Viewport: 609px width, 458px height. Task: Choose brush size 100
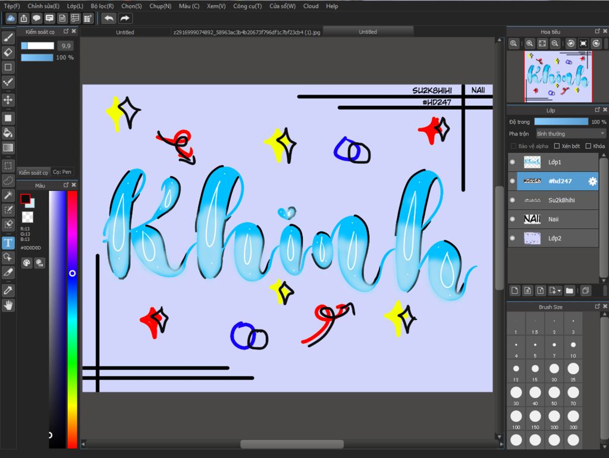coord(516,419)
